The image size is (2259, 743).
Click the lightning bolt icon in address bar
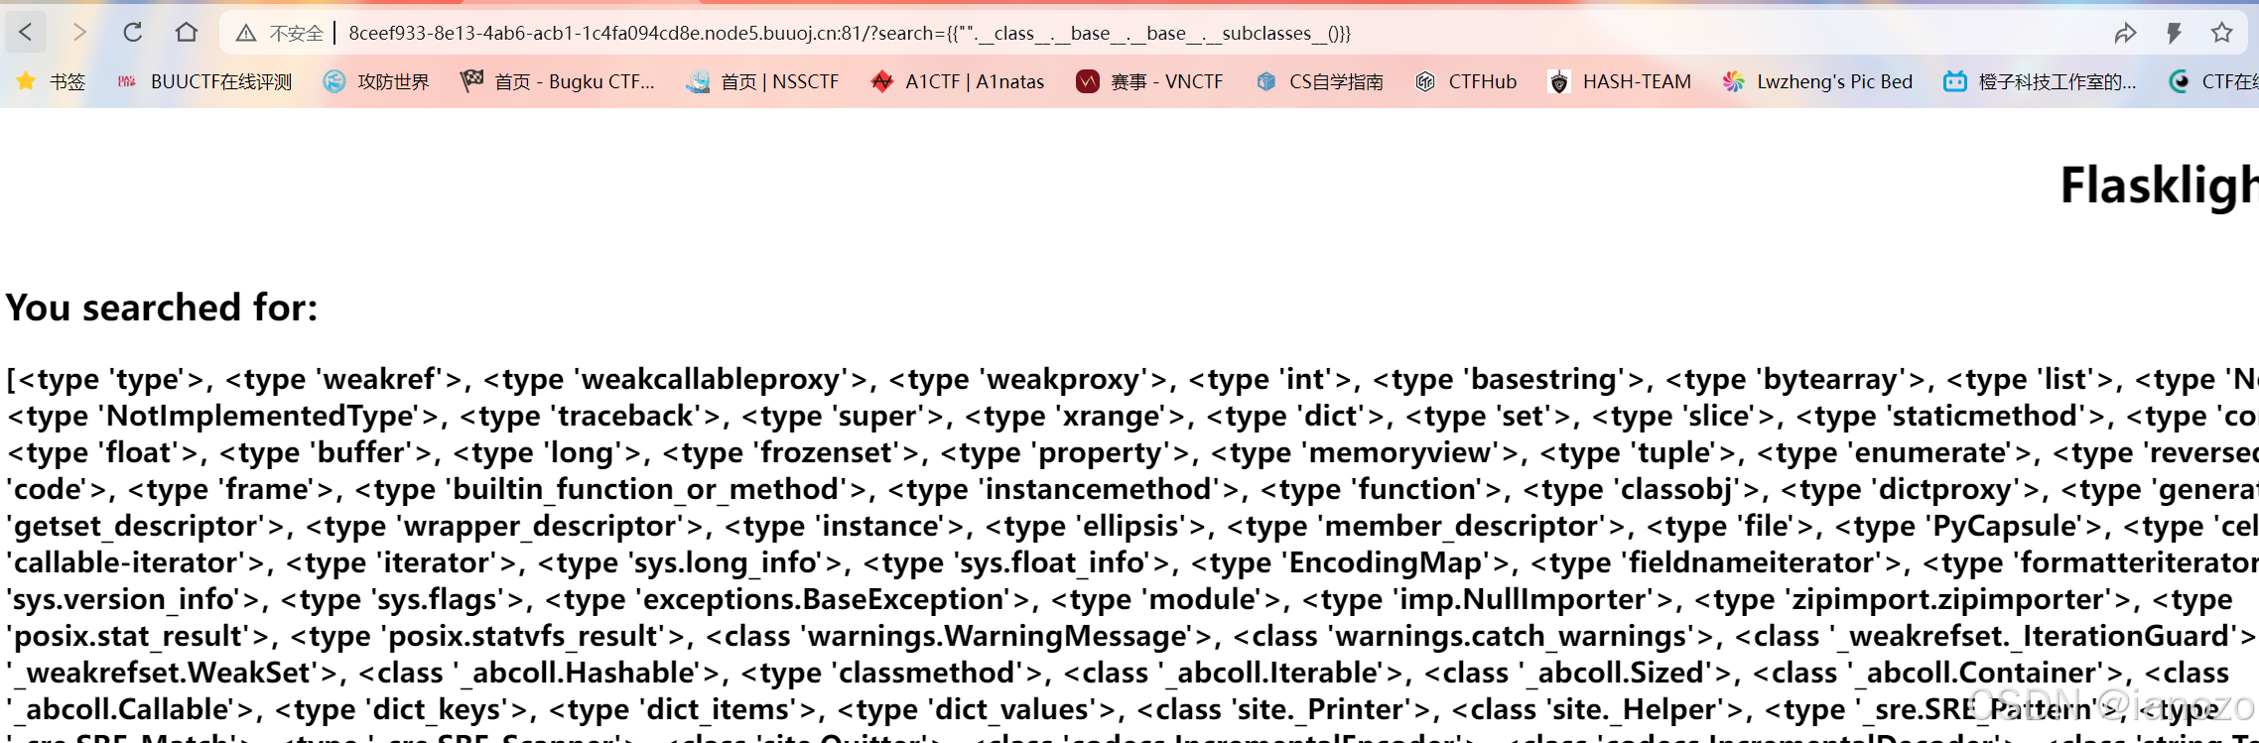(x=2174, y=34)
